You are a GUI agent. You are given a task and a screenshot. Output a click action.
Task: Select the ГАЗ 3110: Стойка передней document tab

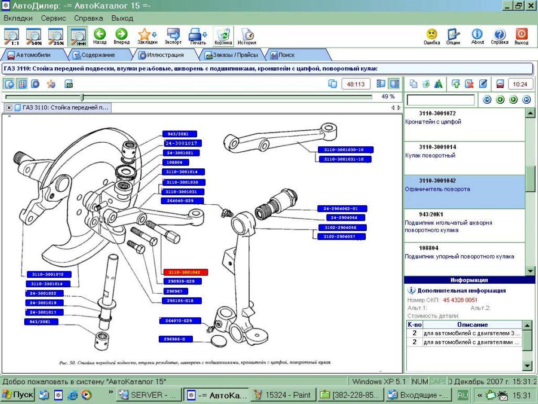coord(62,108)
